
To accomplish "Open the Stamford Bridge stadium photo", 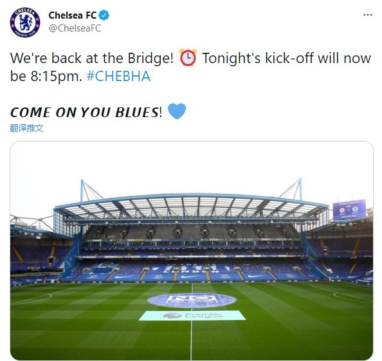I will tap(192, 250).
